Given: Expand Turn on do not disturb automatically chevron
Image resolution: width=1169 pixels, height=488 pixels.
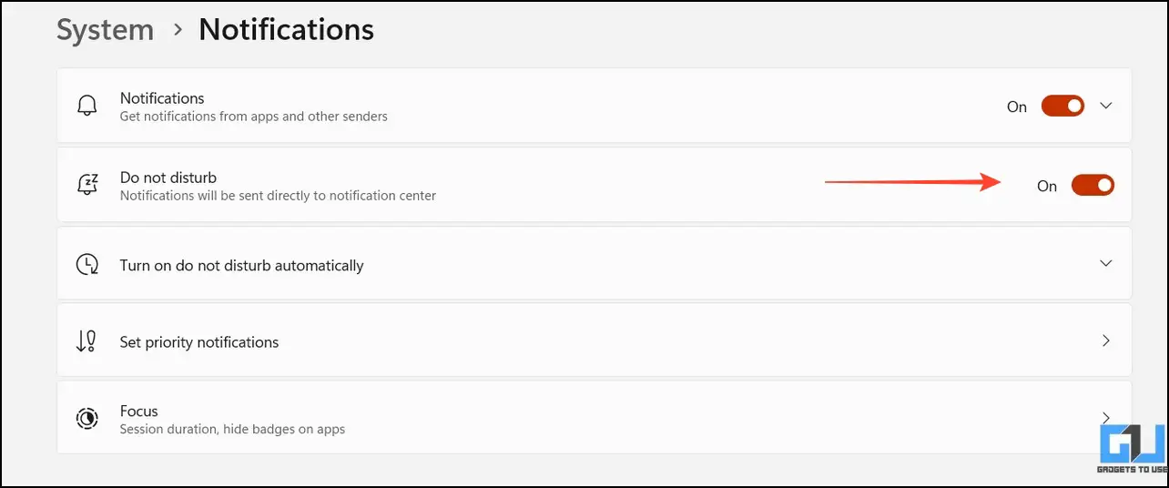Looking at the screenshot, I should pyautogui.click(x=1106, y=263).
